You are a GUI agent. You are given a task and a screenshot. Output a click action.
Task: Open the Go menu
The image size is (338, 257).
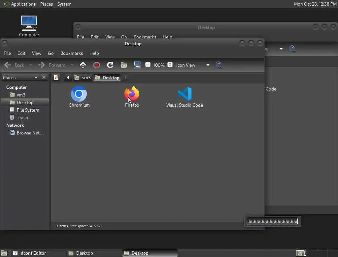[x=51, y=53]
